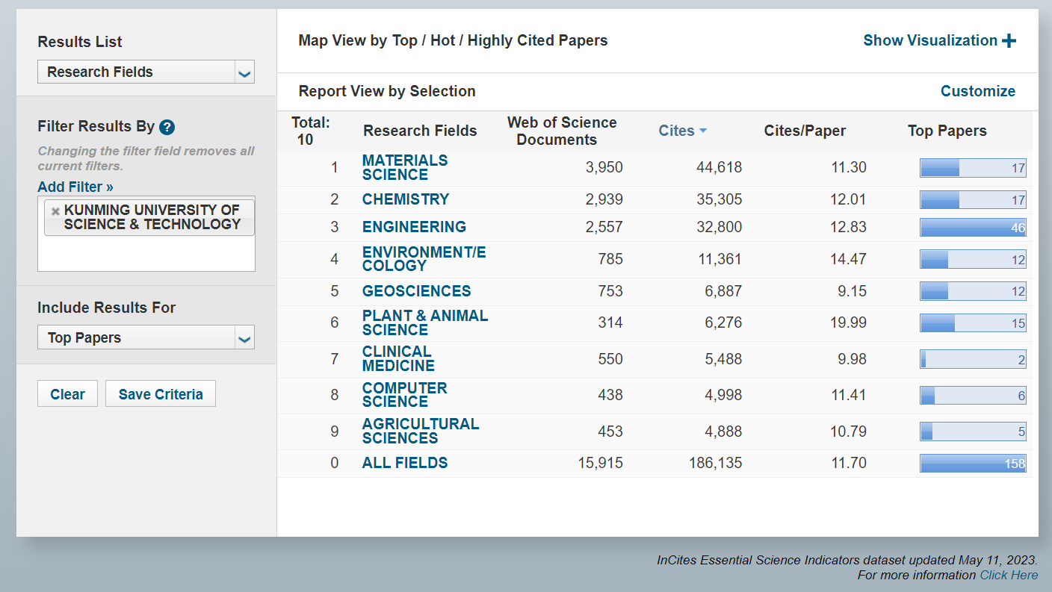Click the help question mark icon
Screen dimensions: 1052x592
167,127
